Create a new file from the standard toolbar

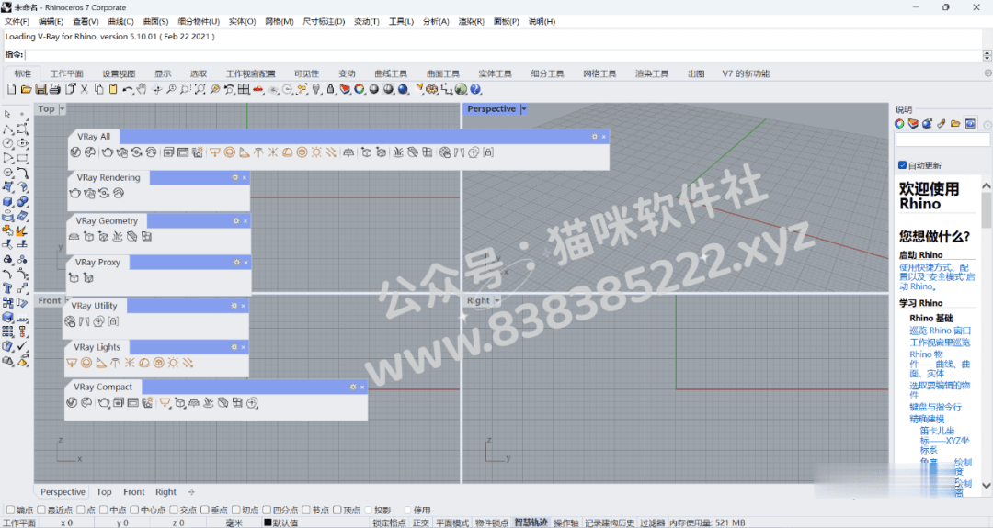click(x=11, y=89)
